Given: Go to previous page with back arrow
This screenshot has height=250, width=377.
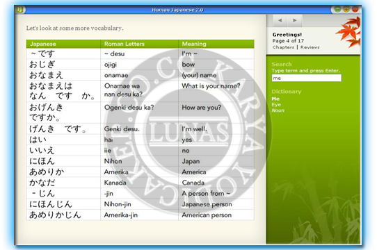Looking at the screenshot, I should tap(280, 20).
